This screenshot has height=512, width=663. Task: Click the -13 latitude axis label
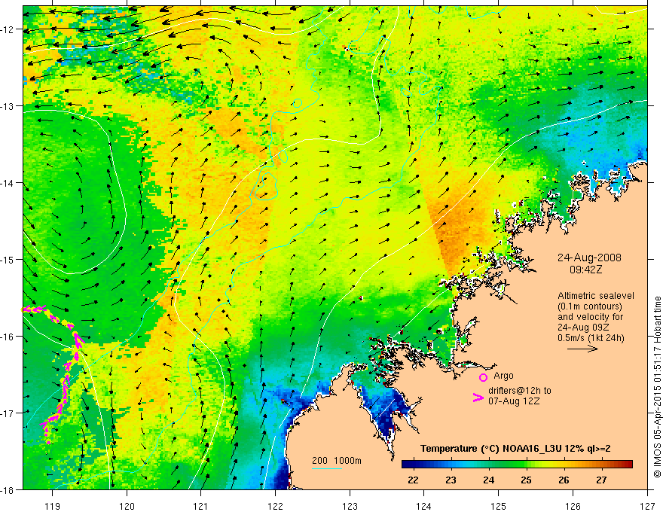(x=8, y=106)
